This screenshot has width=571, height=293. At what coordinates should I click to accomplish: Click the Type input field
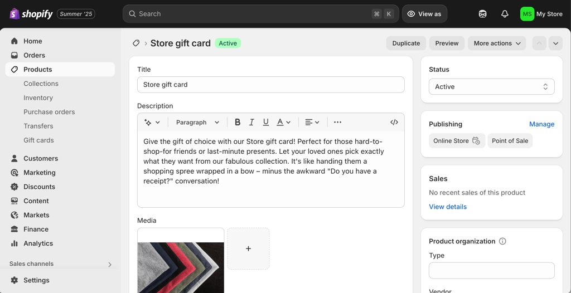tap(492, 271)
